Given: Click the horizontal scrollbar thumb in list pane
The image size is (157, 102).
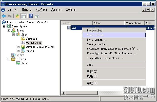Looking at the screenshot, I should point(81,93).
